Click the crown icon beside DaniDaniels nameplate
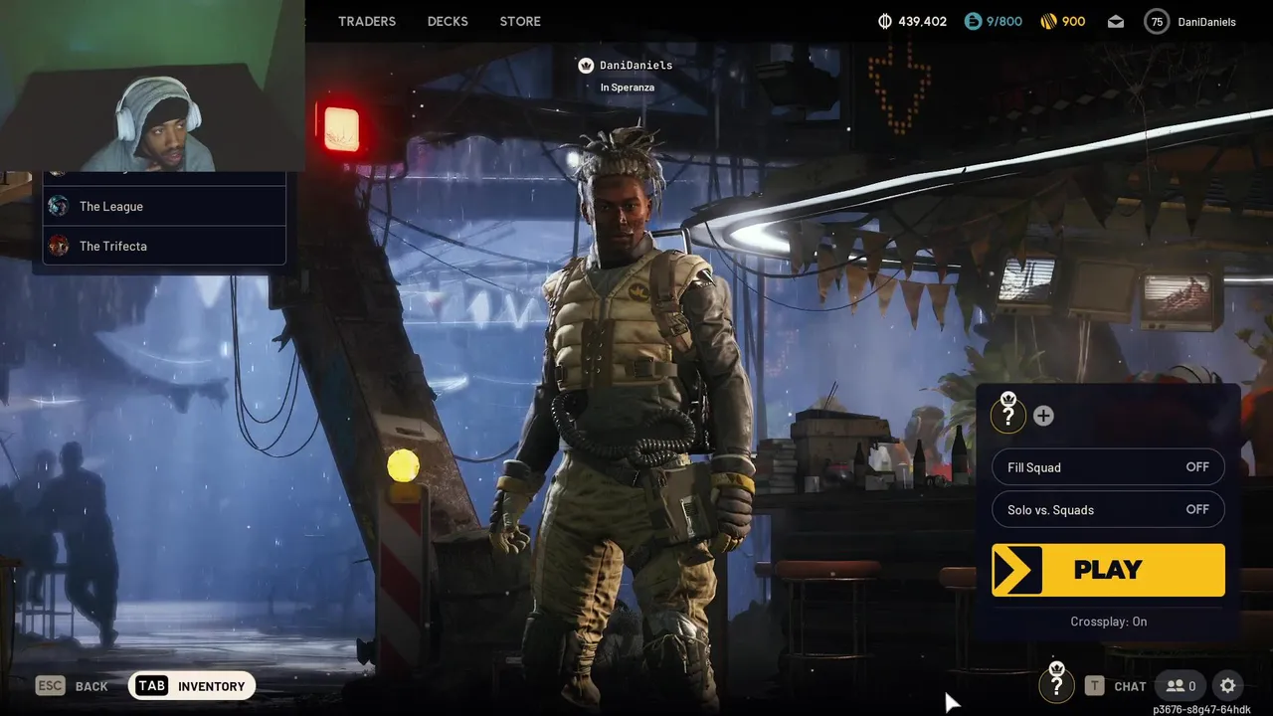Screen dimensions: 1273x716 (x=586, y=66)
